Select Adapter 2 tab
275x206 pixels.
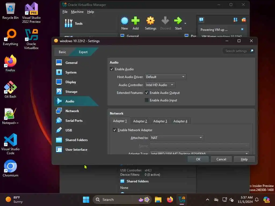click(140, 121)
